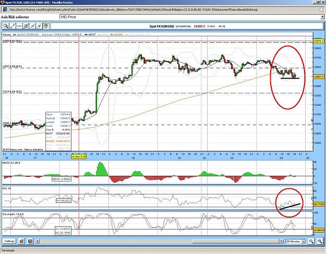This screenshot has width=326, height=254.
Task: Click the 'Spot FX EUR/USD' chart title
Action: (x=162, y=27)
